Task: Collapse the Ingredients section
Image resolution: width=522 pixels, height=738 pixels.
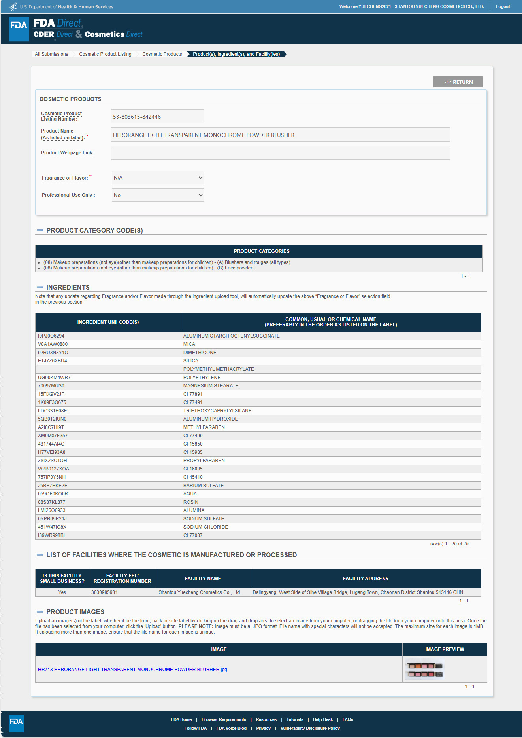Action: tap(40, 287)
